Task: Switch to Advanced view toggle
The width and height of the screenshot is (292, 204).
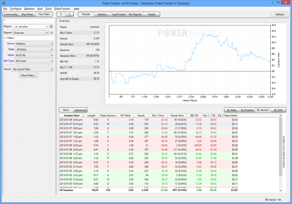Action: pyautogui.click(x=80, y=110)
